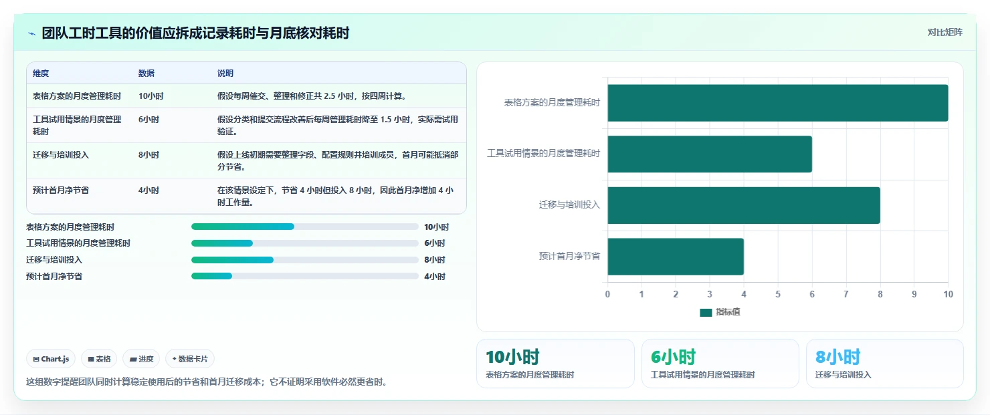Click the chart bar for 迁移与培训投入
This screenshot has width=990, height=415.
(x=743, y=205)
